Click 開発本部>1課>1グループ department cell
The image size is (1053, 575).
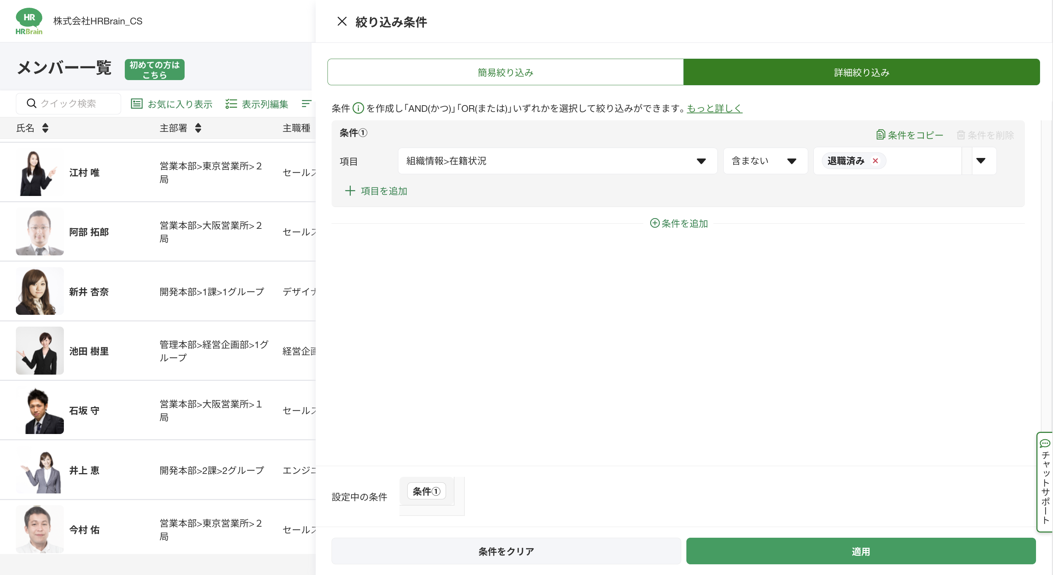(212, 292)
